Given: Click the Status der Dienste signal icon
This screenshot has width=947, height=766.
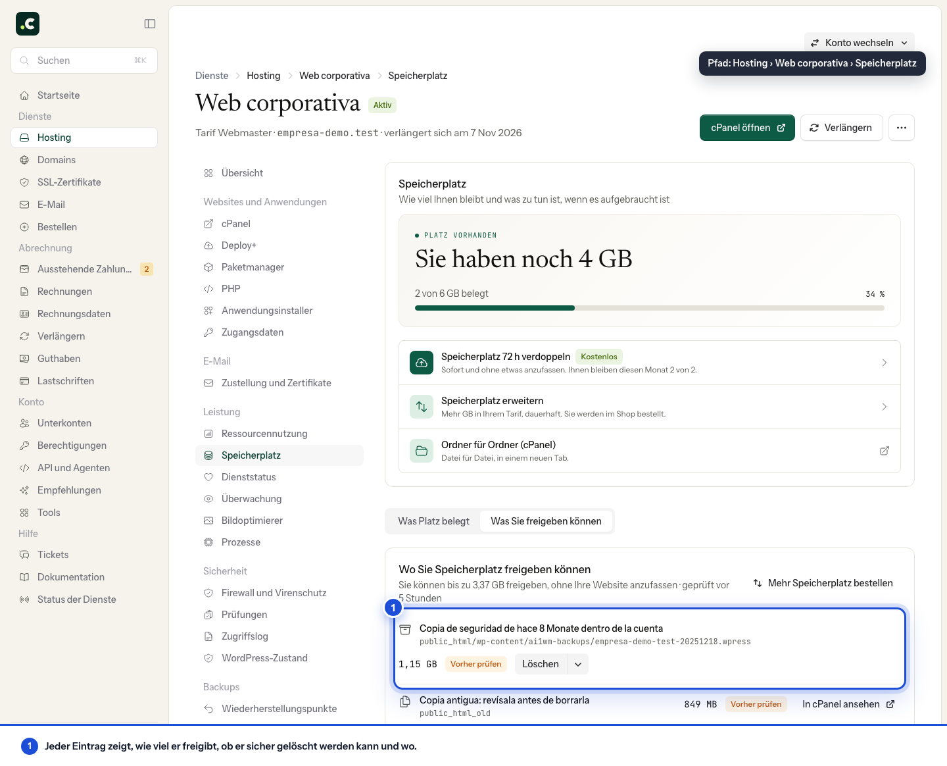Looking at the screenshot, I should 24,600.
